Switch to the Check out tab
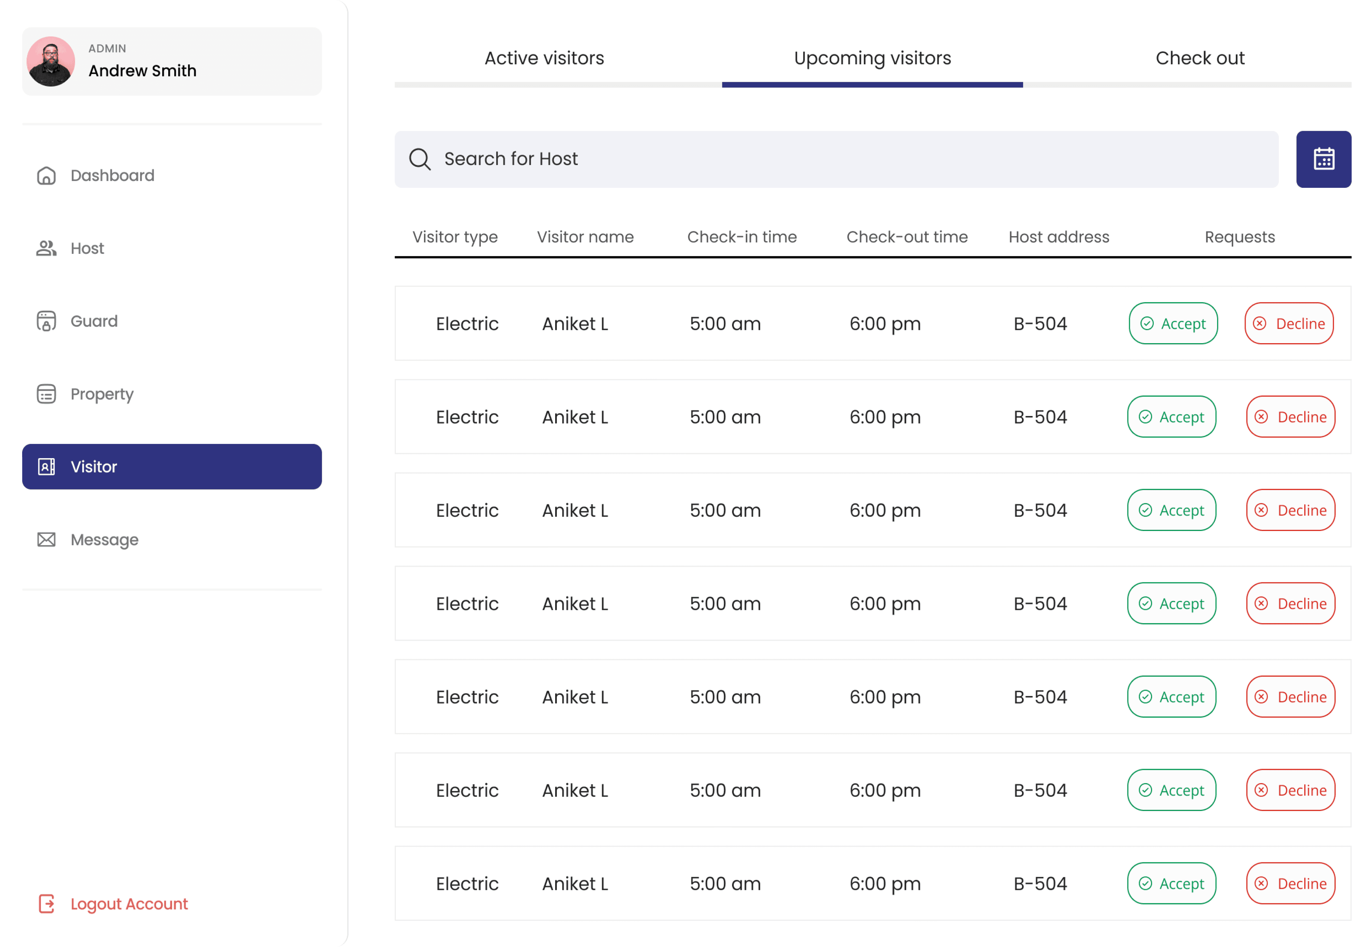The width and height of the screenshot is (1356, 947). pos(1200,59)
